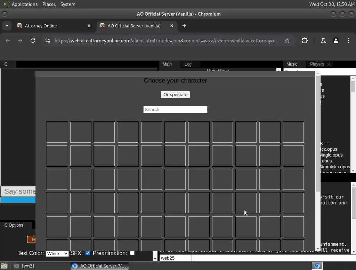Open the Applications menu

tap(25, 4)
